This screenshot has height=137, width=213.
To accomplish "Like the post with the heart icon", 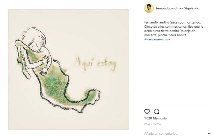I will point(147,112).
